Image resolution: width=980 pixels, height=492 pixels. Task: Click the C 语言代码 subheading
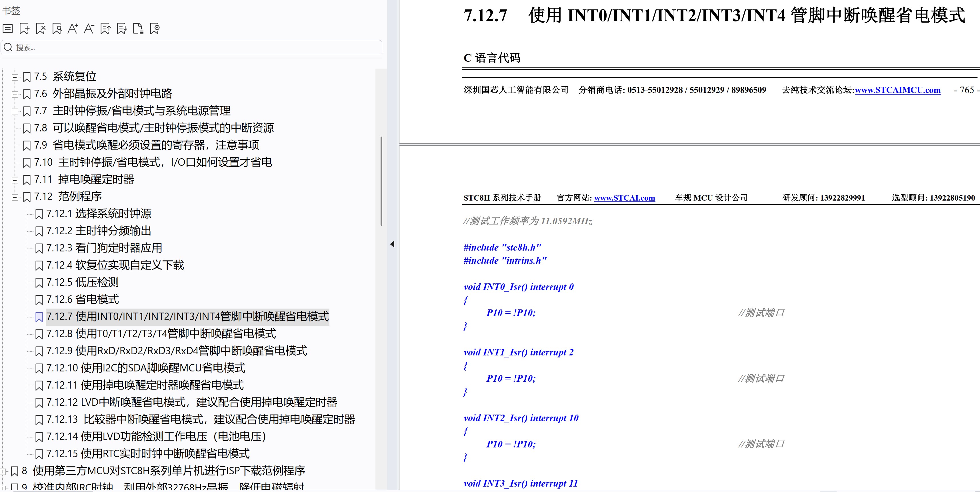point(492,58)
